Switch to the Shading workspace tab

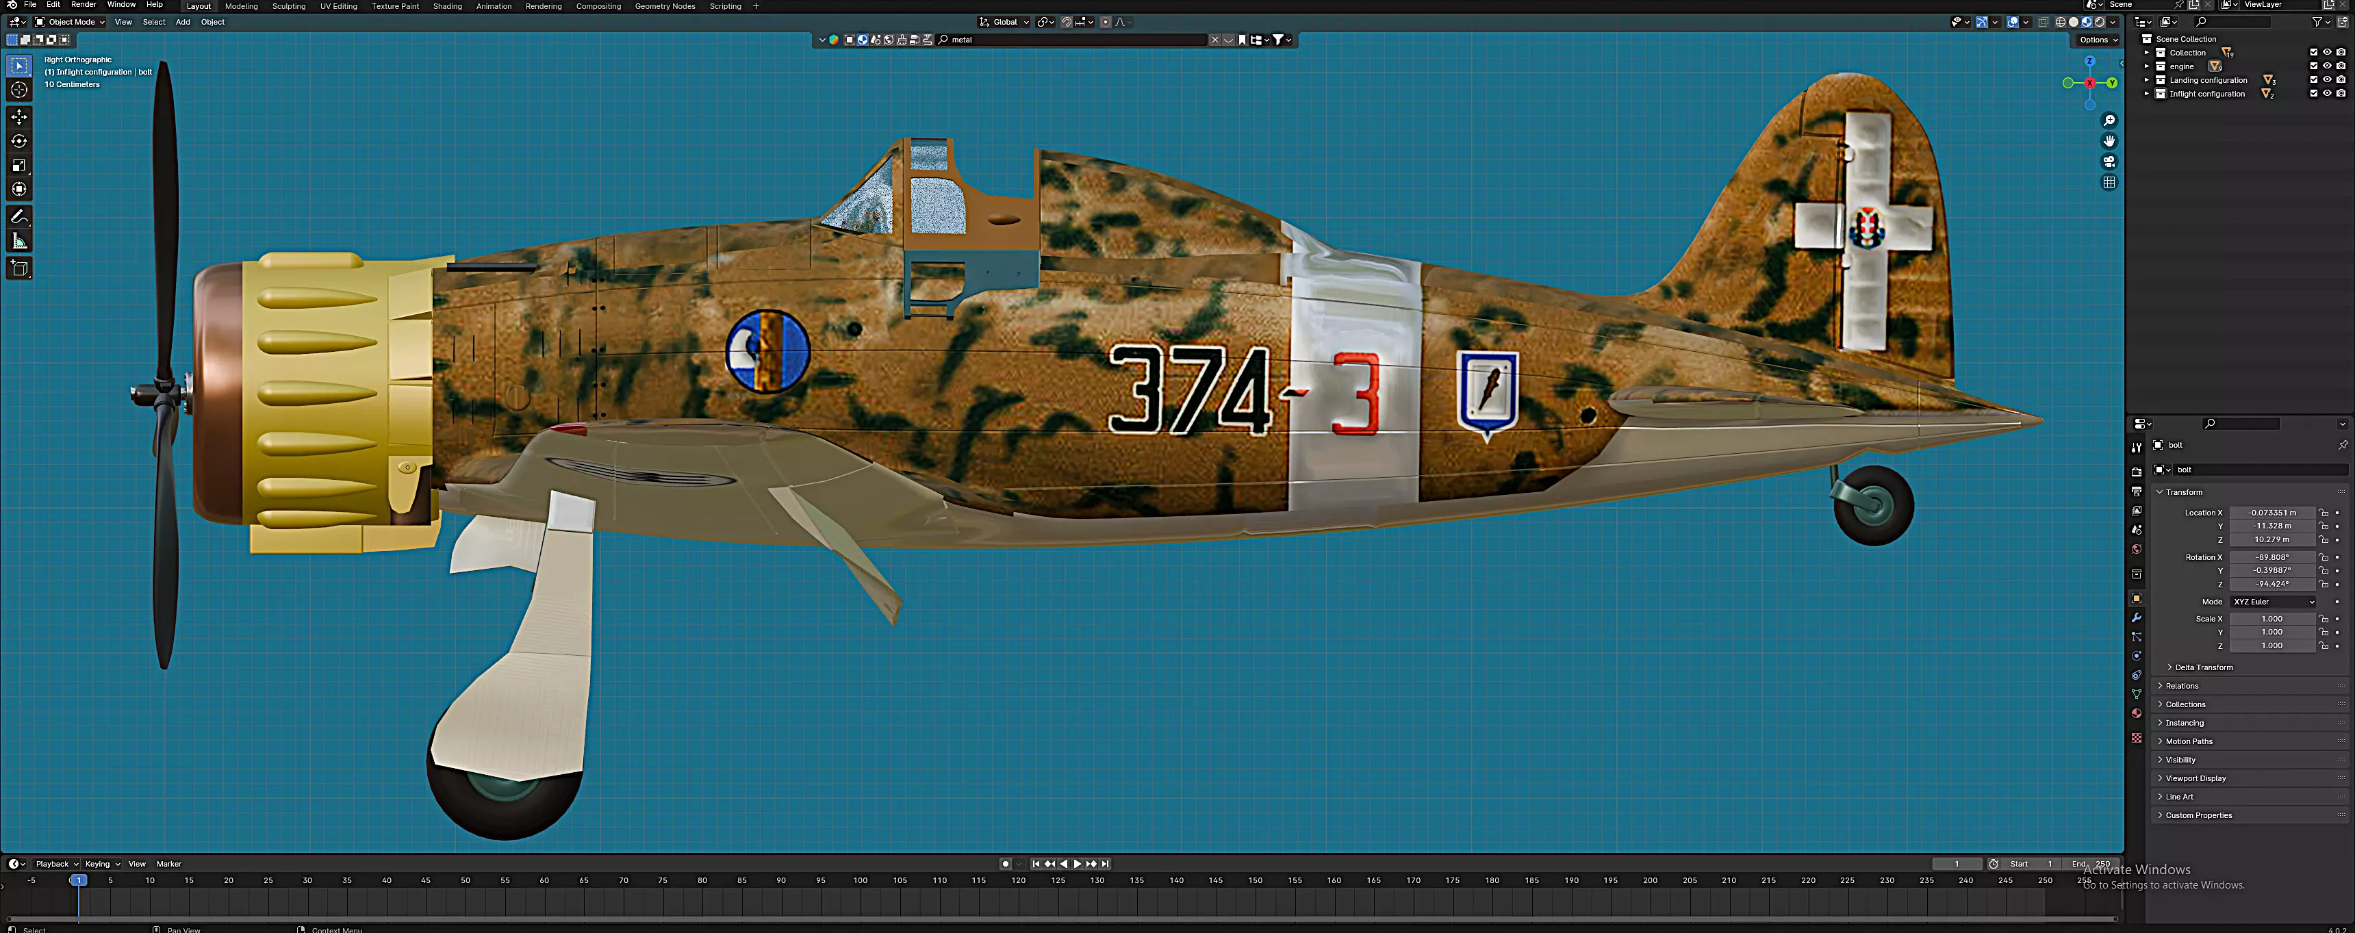tap(447, 6)
